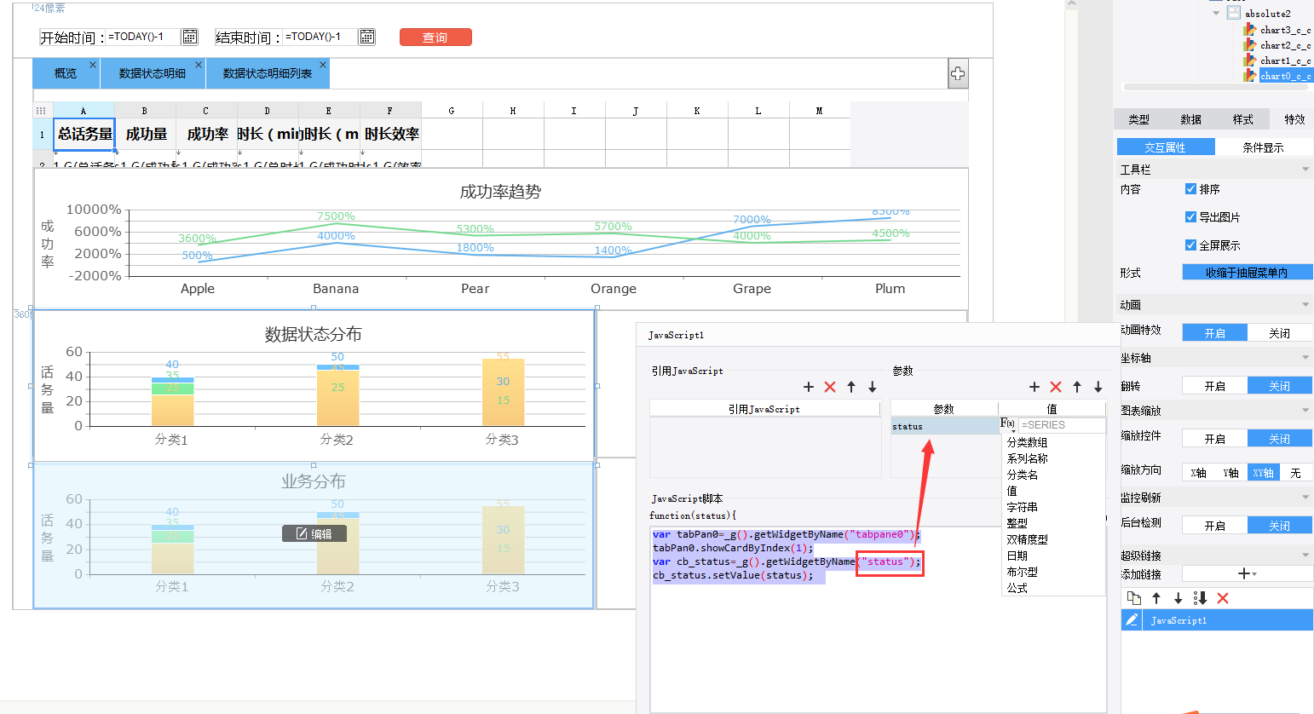Screen dimensions: 1314x714
Task: Click the F(x) formula type icon
Action: 1008,424
